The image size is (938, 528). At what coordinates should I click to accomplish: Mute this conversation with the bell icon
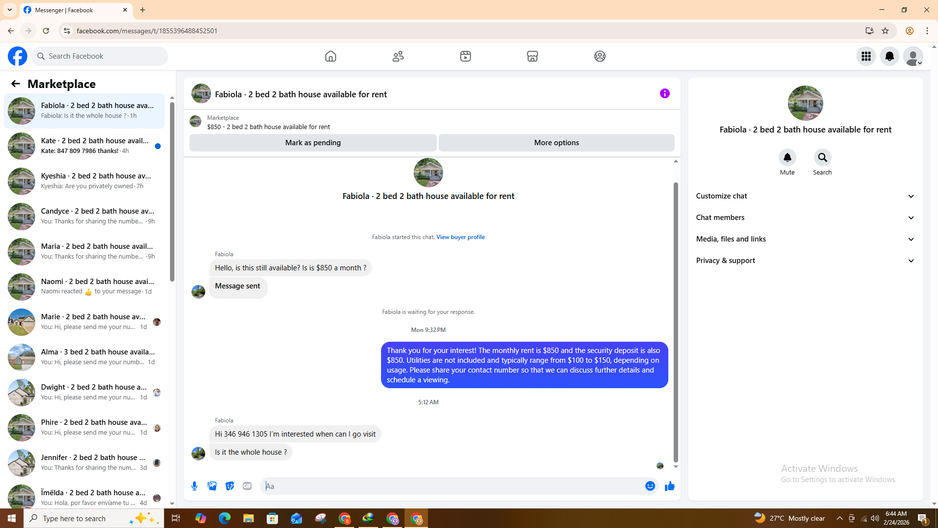(787, 158)
